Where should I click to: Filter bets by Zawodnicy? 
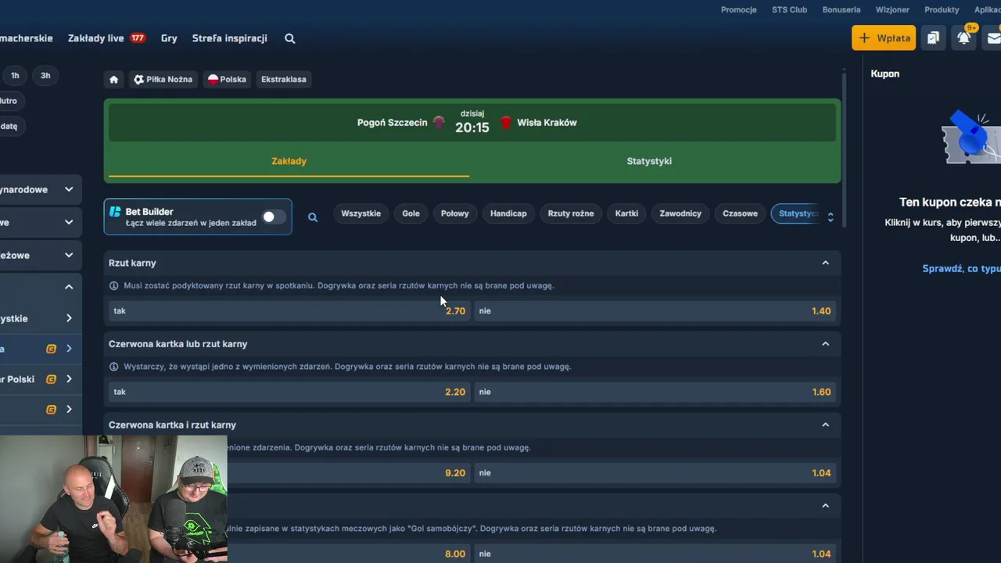(x=680, y=213)
